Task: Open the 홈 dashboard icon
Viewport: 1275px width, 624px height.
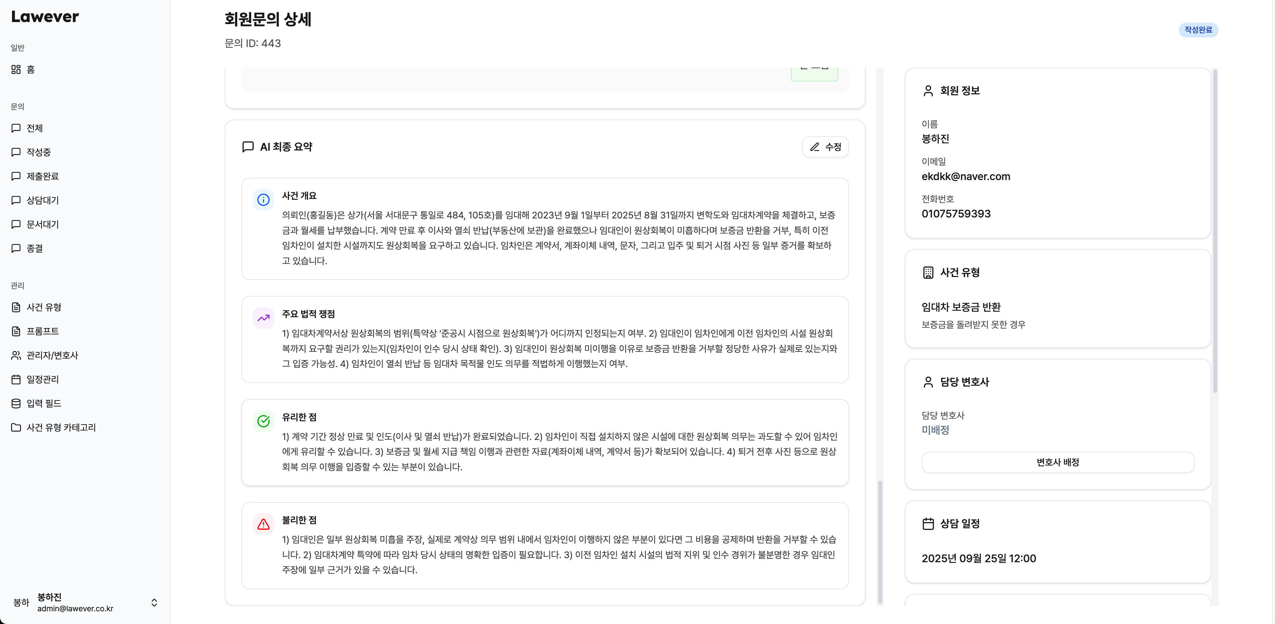Action: [x=16, y=69]
